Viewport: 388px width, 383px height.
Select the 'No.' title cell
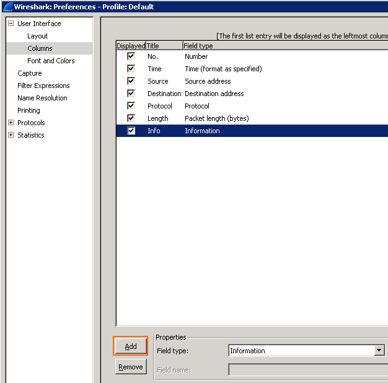pos(152,56)
